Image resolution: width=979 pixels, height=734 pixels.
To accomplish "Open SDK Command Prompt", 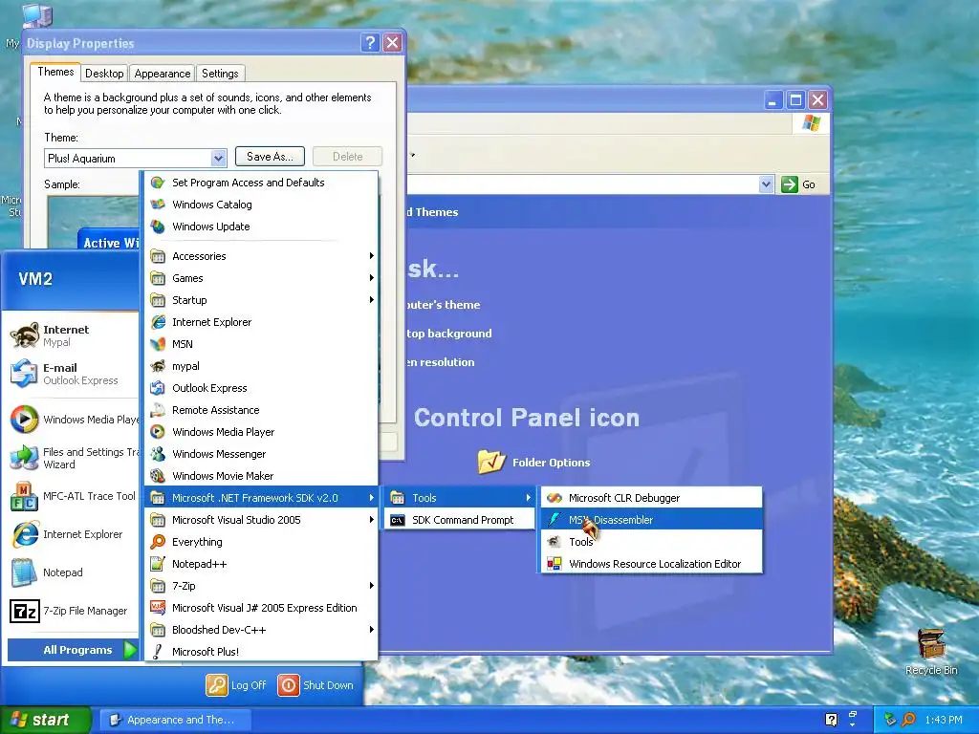I will pos(460,519).
